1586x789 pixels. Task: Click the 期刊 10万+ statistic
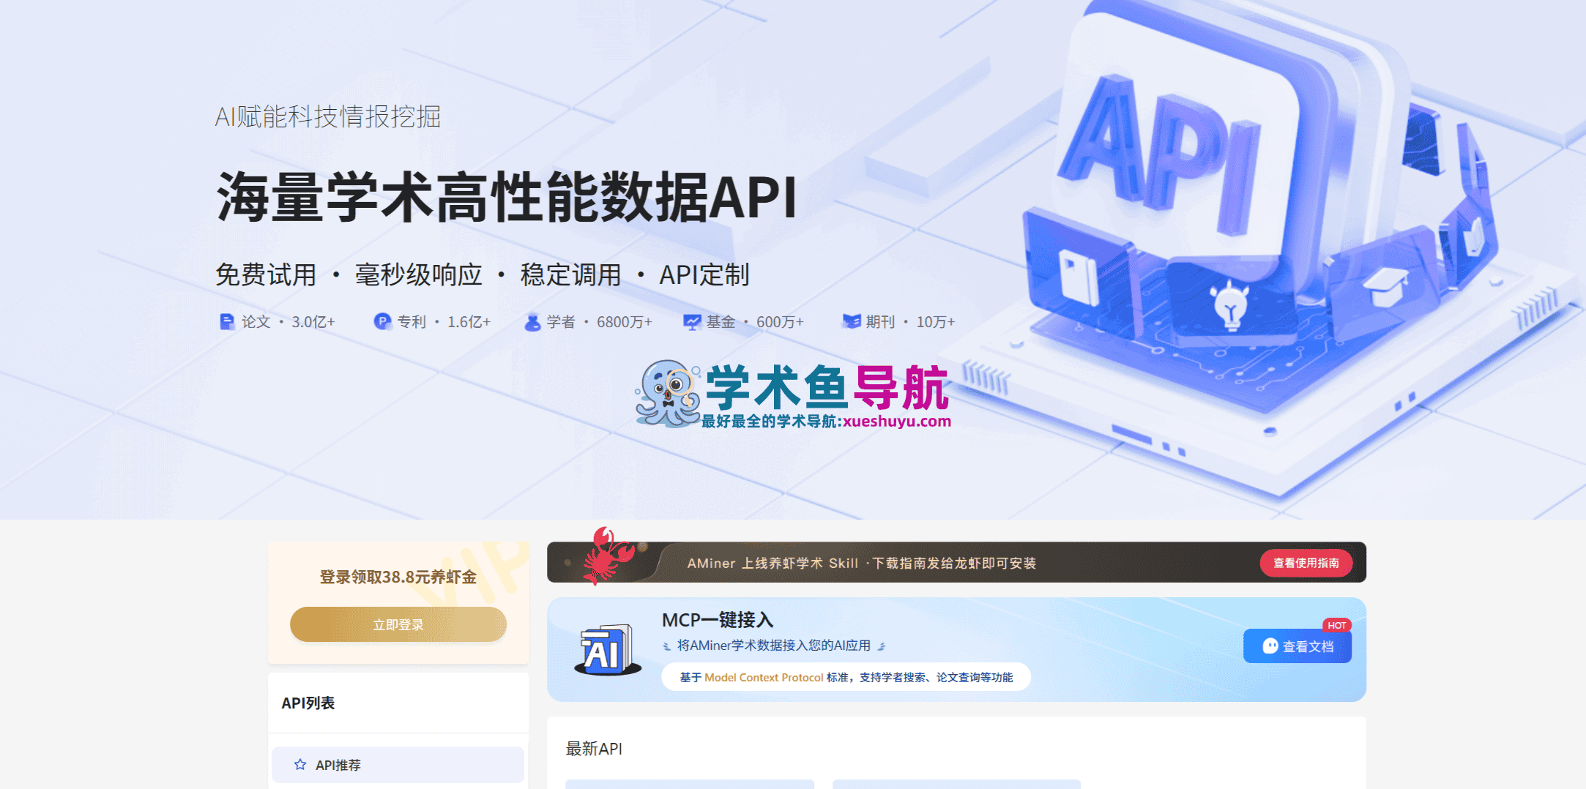[x=898, y=322]
